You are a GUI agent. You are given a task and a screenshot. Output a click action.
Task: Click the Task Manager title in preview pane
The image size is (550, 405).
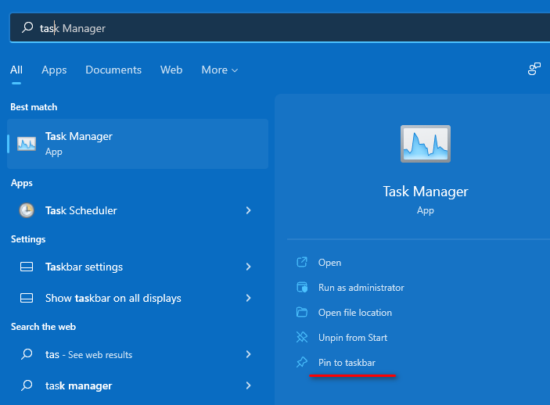pos(426,192)
